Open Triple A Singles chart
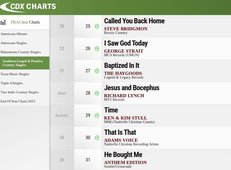The image size is (231, 170). pos(12,83)
